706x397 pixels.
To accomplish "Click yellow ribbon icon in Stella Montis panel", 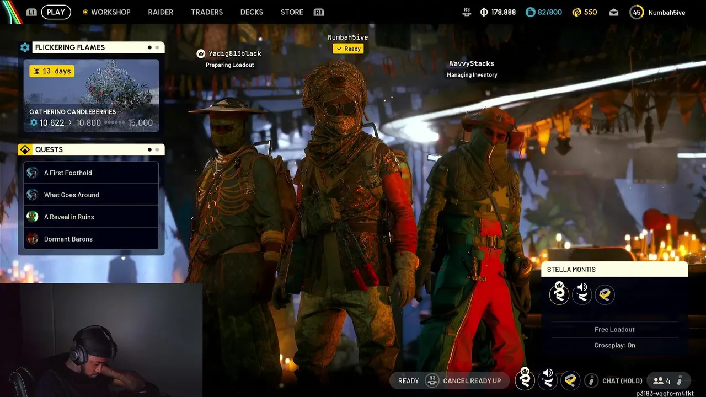I will (605, 294).
